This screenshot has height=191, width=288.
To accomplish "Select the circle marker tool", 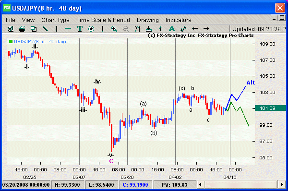I will pyautogui.click(x=91, y=29).
